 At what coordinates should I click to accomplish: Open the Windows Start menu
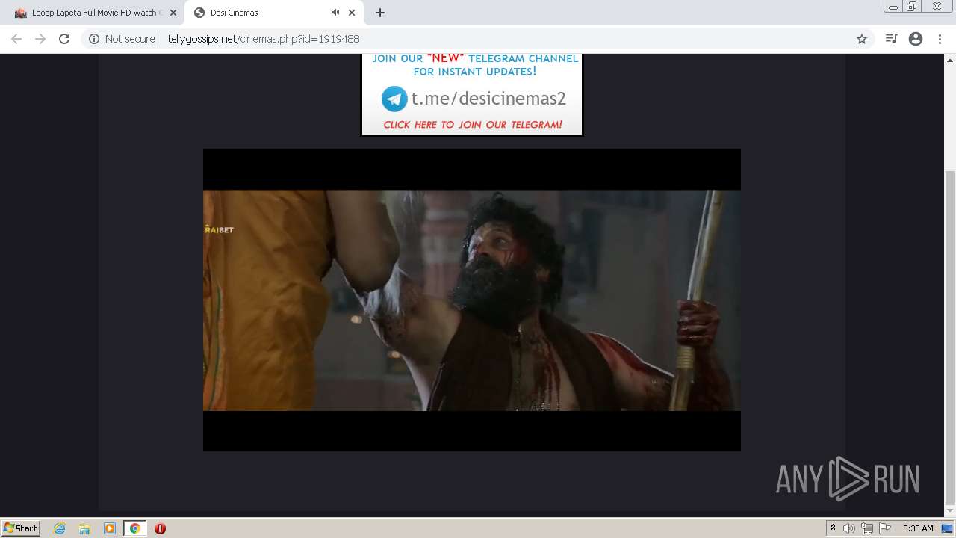[21, 528]
